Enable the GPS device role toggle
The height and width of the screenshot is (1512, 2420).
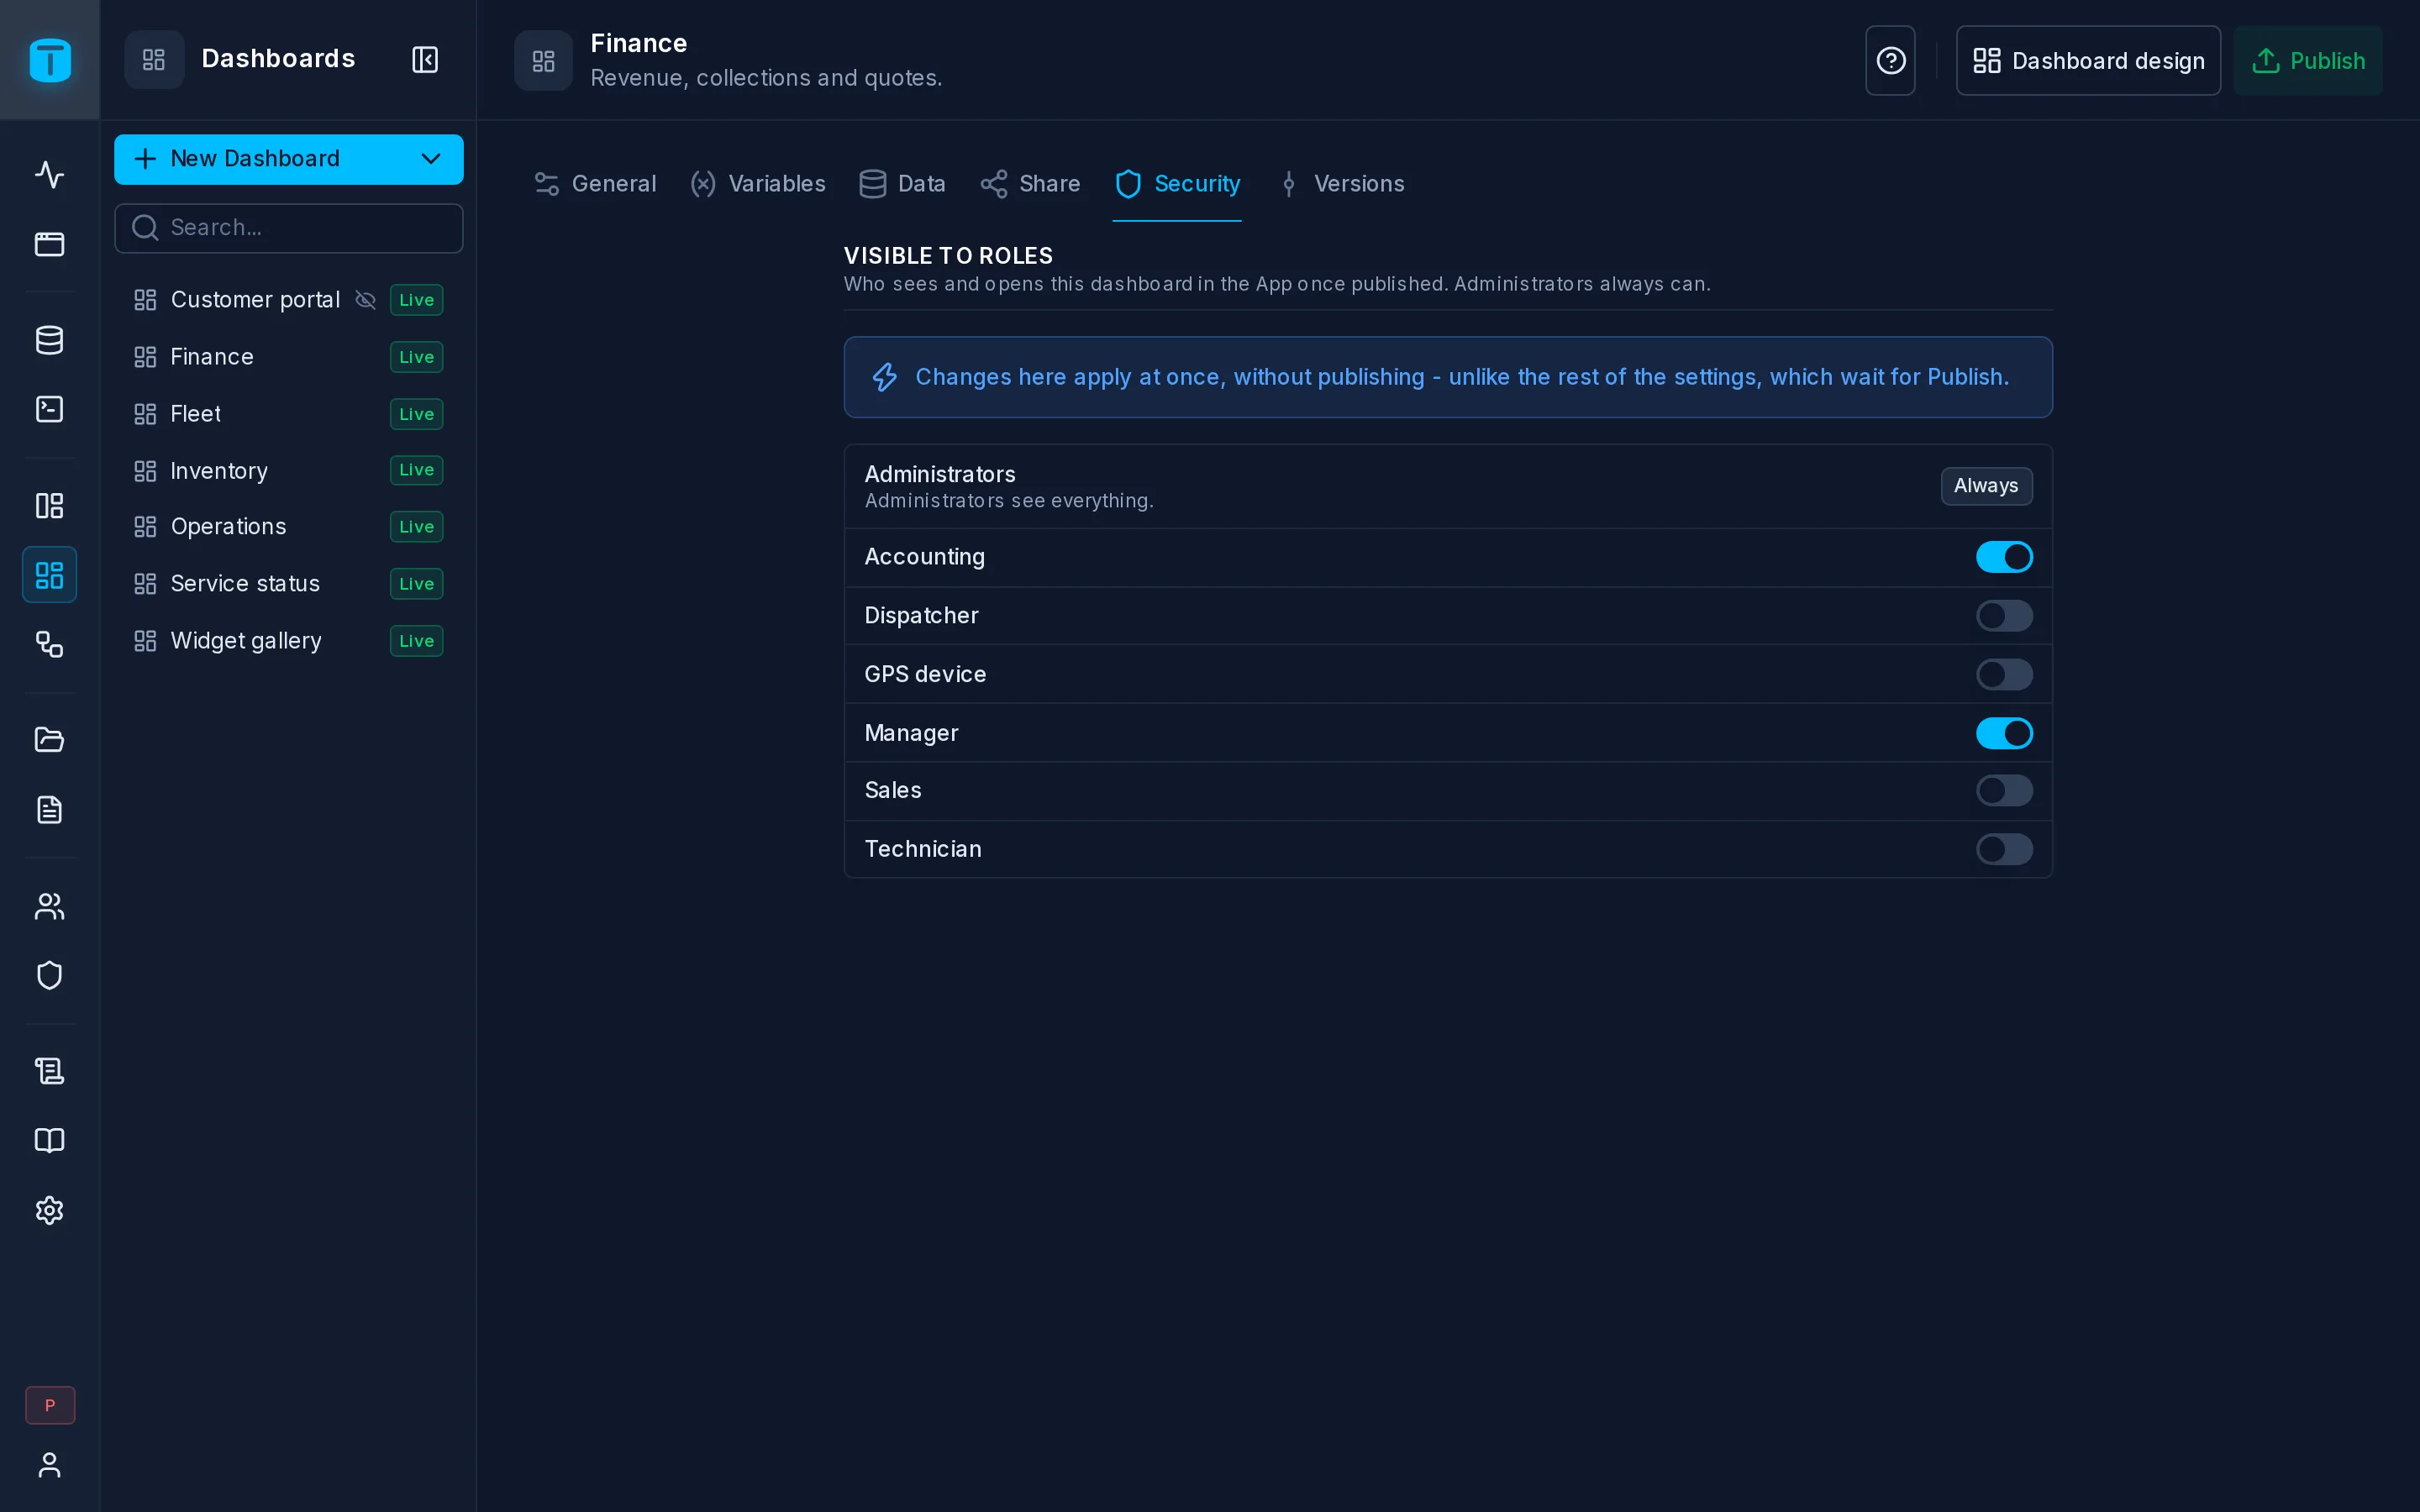(x=2004, y=674)
